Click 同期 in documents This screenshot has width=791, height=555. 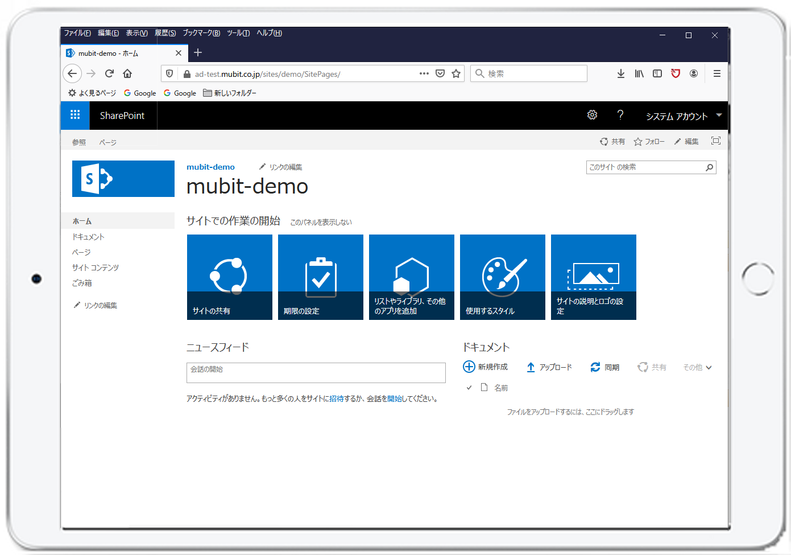coord(605,367)
